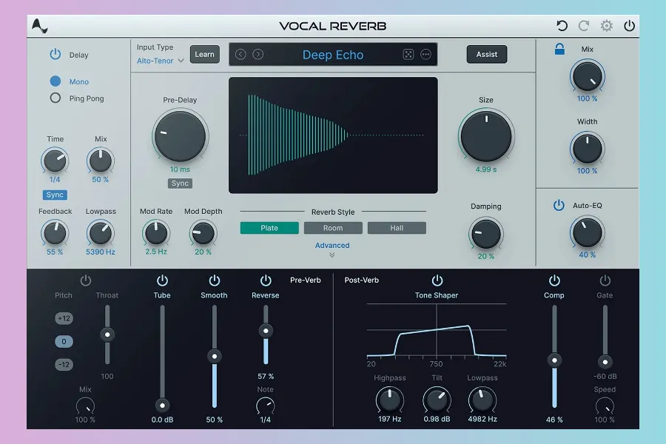Click the undo arrow icon
The height and width of the screenshot is (444, 666).
click(562, 26)
